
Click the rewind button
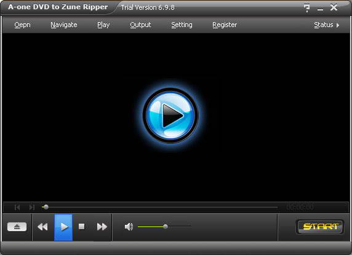pyautogui.click(x=42, y=227)
